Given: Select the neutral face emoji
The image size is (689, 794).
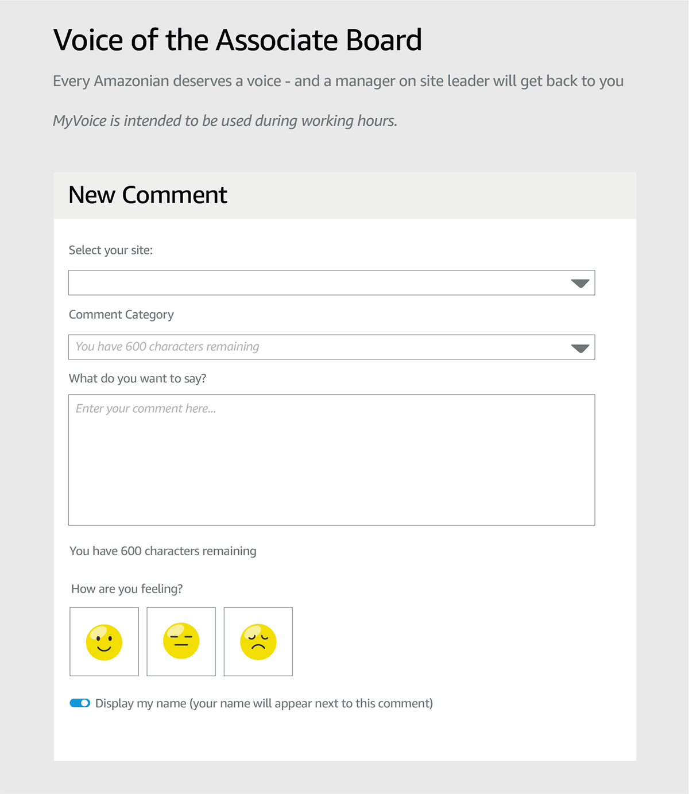Looking at the screenshot, I should click(x=181, y=641).
